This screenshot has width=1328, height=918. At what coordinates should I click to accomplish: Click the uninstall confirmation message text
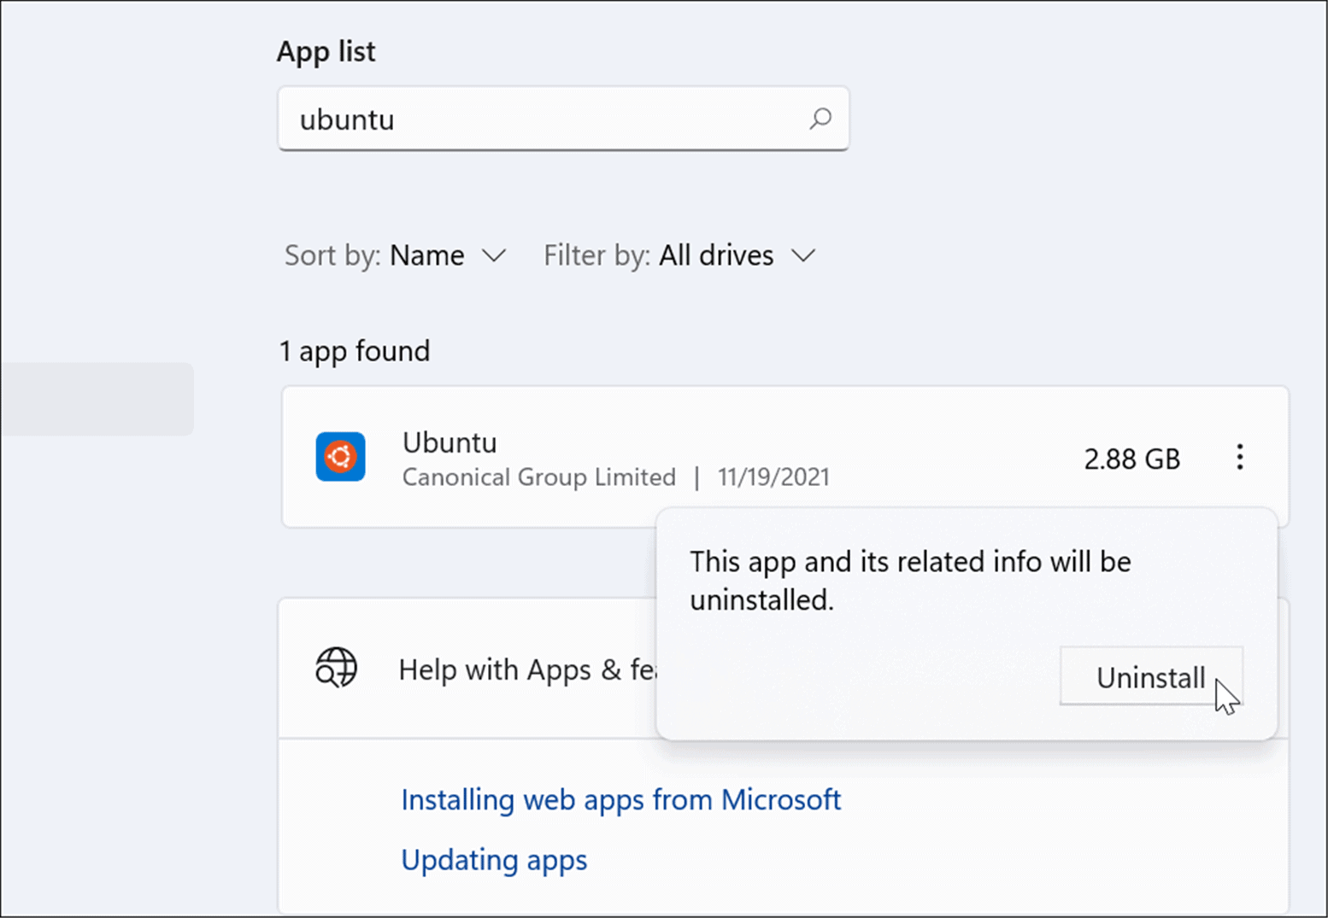click(x=910, y=581)
